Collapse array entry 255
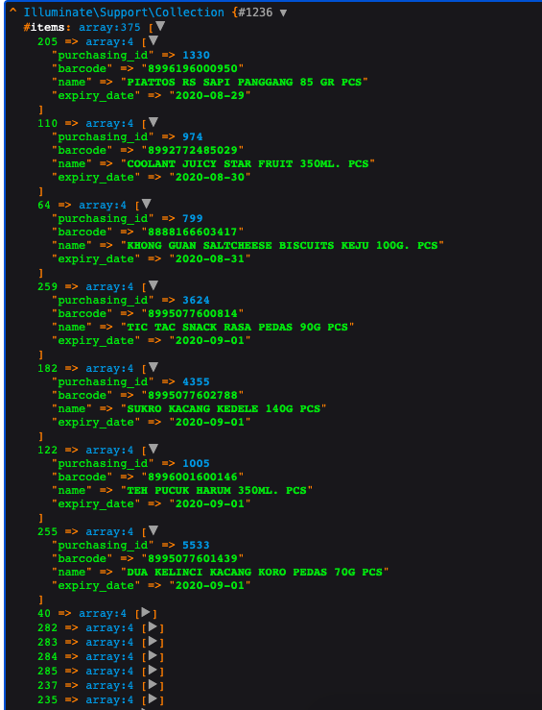 (x=153, y=530)
